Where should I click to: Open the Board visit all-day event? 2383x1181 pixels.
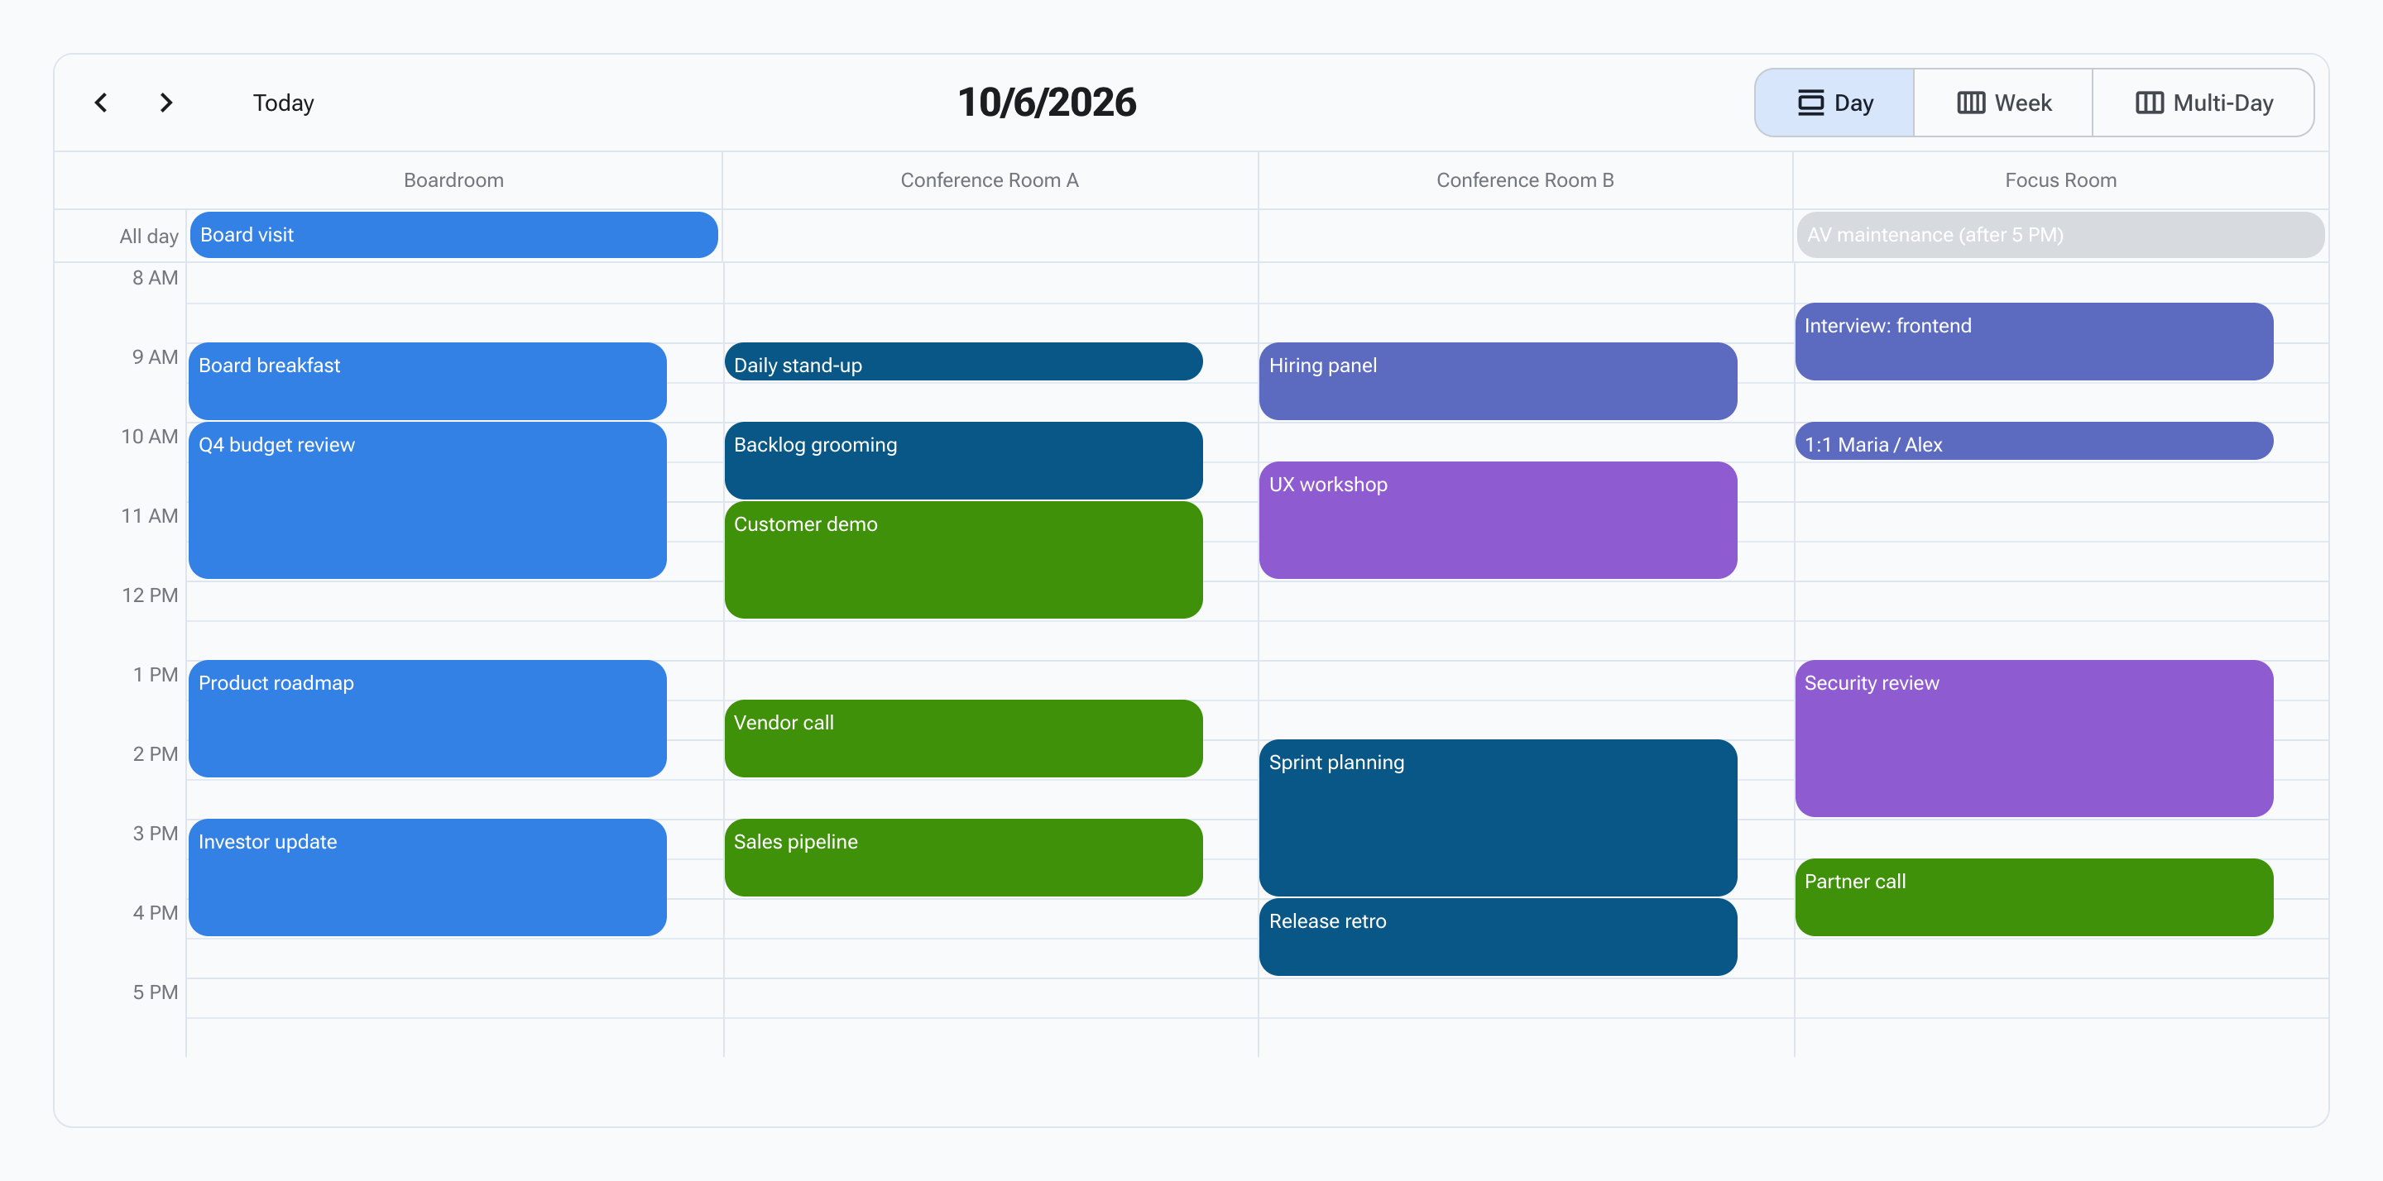click(x=453, y=235)
